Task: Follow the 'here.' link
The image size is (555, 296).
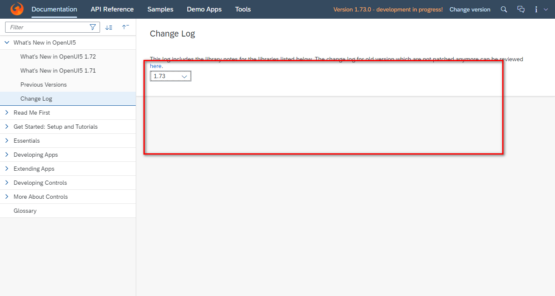Action: 156,66
